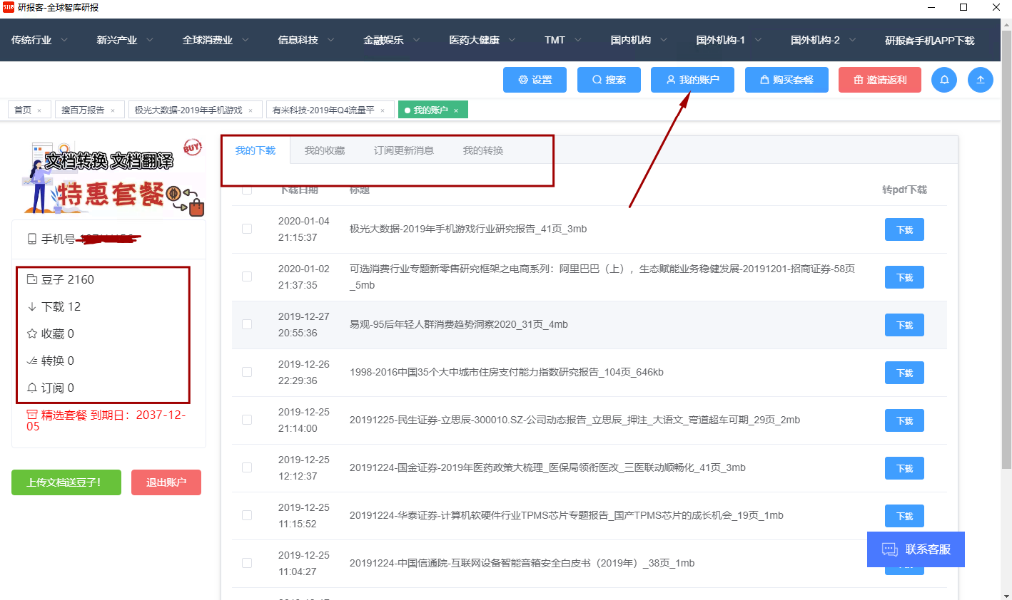
Task: Tick checkbox for 极光大数据 2020-01-04 row
Action: coord(247,229)
